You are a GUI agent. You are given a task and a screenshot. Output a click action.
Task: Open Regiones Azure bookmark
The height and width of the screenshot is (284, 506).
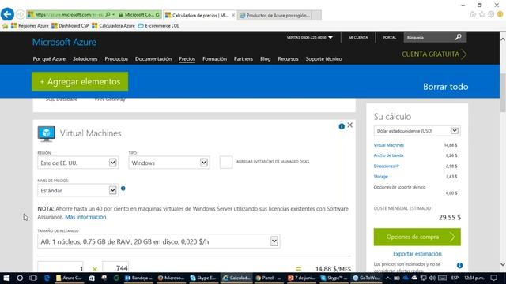(x=30, y=26)
